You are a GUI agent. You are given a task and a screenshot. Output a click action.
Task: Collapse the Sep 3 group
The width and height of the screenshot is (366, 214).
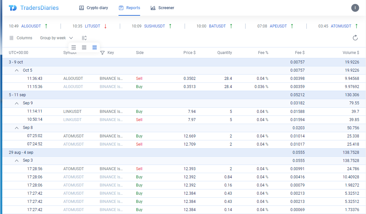17,160
